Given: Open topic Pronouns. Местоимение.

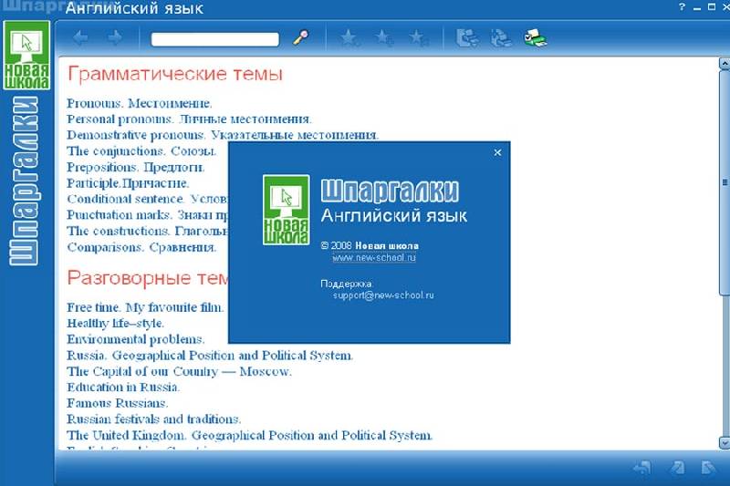Looking at the screenshot, I should (x=140, y=103).
